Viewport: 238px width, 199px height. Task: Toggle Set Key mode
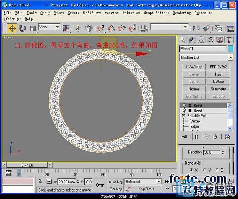click(116, 189)
